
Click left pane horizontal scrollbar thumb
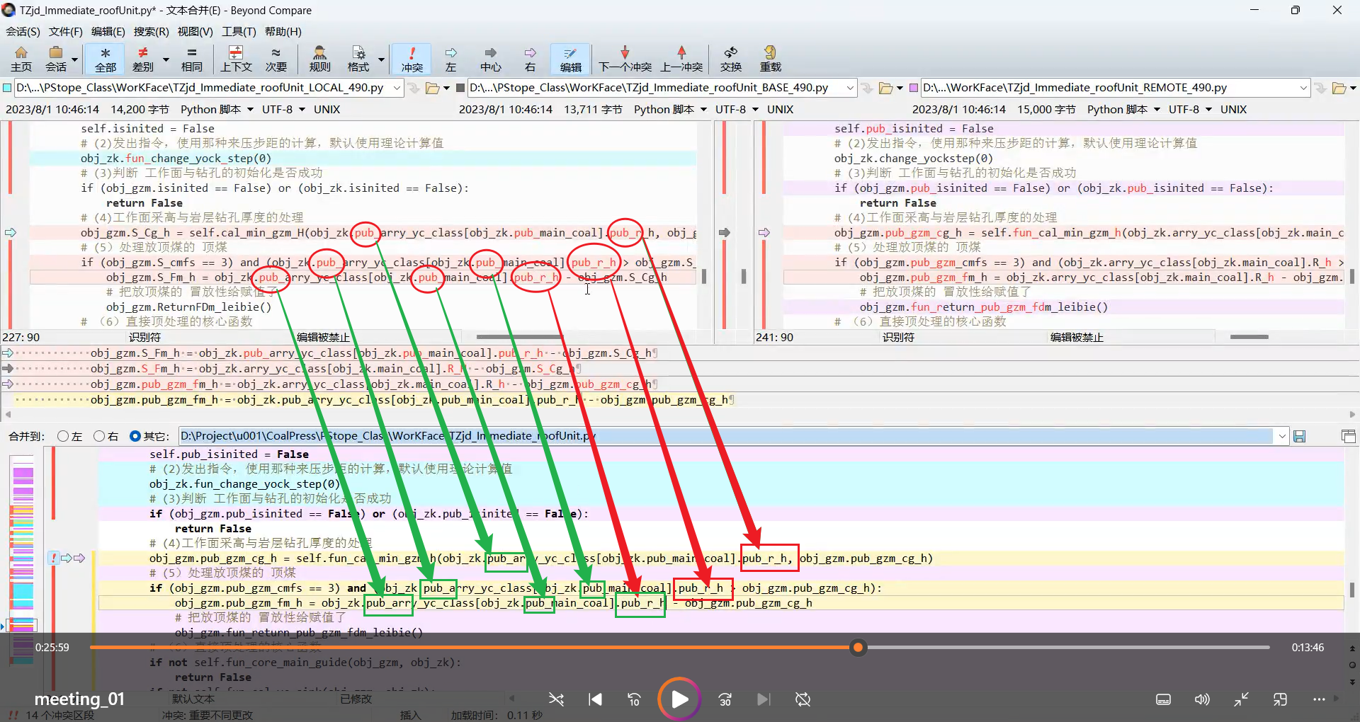click(519, 337)
